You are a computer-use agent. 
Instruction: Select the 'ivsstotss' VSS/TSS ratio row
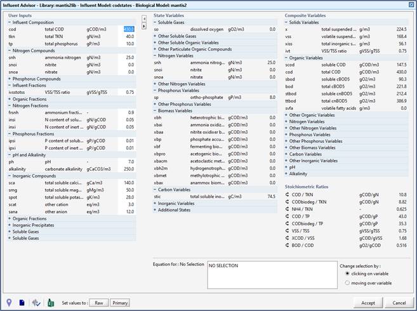point(72,92)
